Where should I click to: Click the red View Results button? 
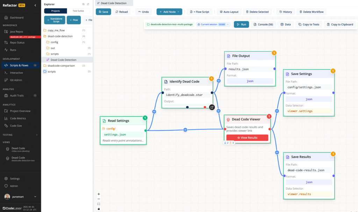tap(247, 138)
